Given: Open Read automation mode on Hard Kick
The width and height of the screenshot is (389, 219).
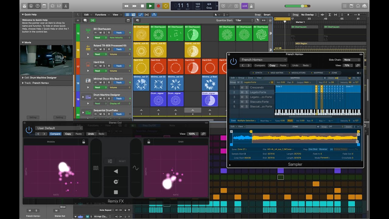Looking at the screenshot, I should coord(100,71).
